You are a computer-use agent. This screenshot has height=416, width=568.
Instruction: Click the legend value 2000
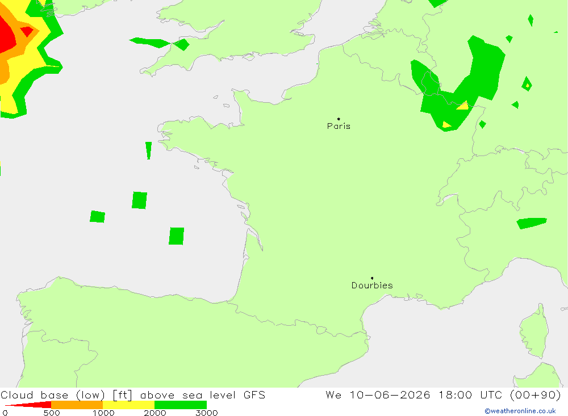155,413
